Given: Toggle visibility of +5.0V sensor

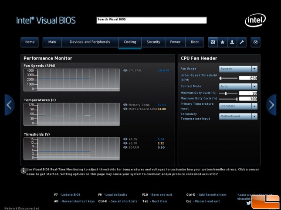Looking at the screenshot, I should pyautogui.click(x=125, y=139).
